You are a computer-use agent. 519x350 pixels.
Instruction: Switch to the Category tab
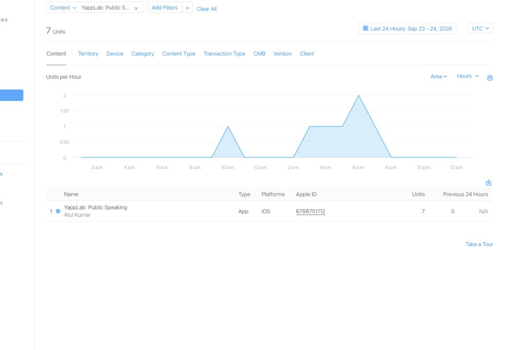pos(143,54)
